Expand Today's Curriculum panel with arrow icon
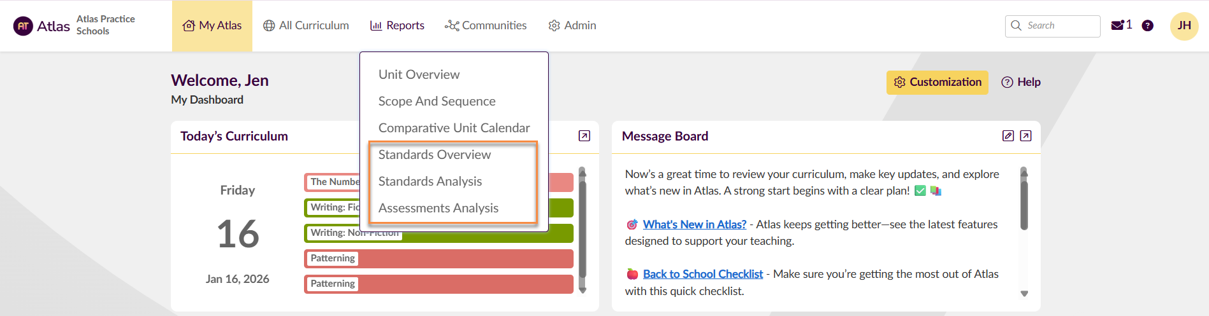Image resolution: width=1209 pixels, height=316 pixels. point(584,136)
